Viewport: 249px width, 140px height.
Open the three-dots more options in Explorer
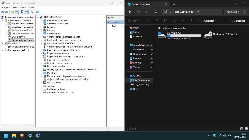pos(223,21)
